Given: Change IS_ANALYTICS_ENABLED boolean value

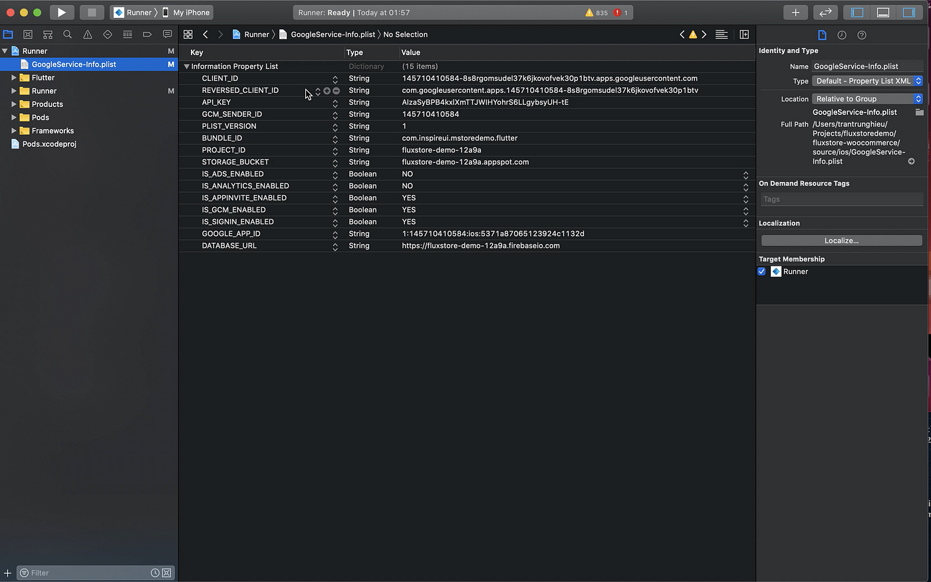Looking at the screenshot, I should (x=745, y=187).
